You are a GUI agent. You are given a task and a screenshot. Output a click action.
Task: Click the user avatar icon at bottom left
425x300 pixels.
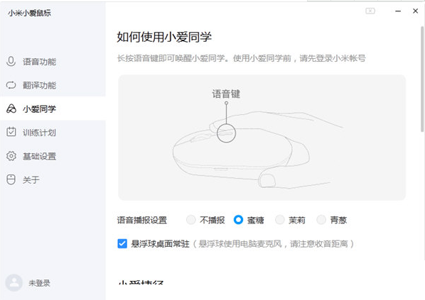[14, 283]
